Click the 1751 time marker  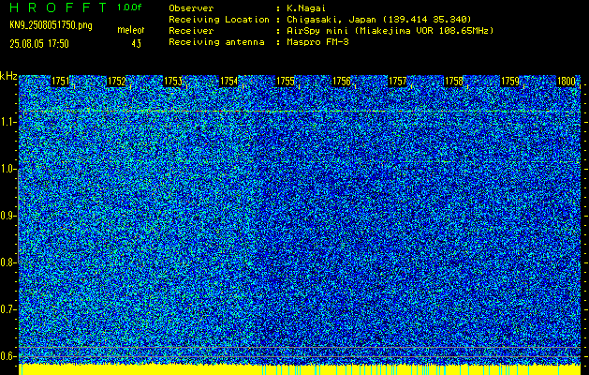pyautogui.click(x=60, y=82)
